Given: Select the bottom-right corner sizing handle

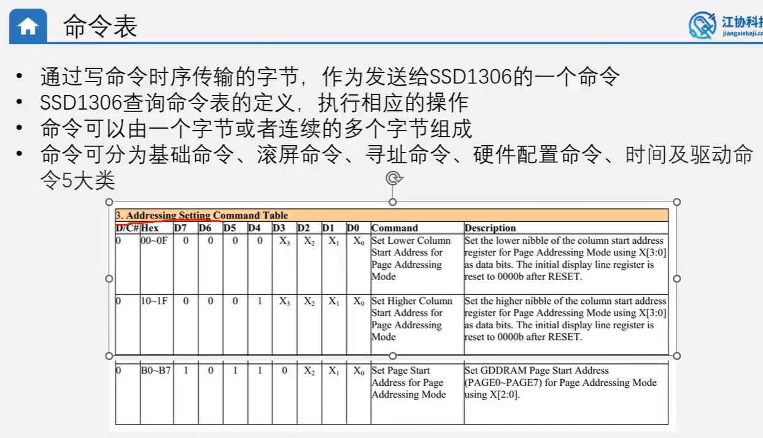Looking at the screenshot, I should 677,356.
